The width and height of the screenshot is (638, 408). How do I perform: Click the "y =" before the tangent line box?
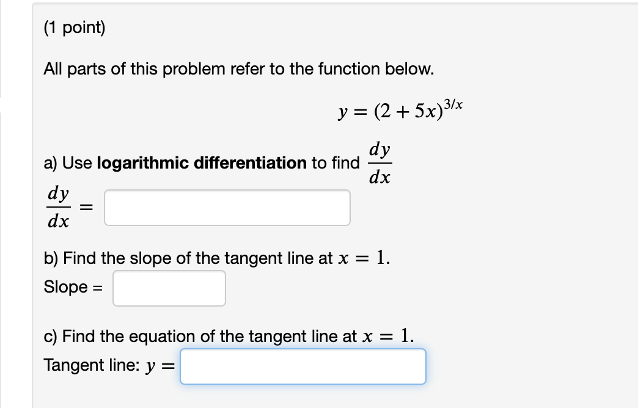coord(160,366)
